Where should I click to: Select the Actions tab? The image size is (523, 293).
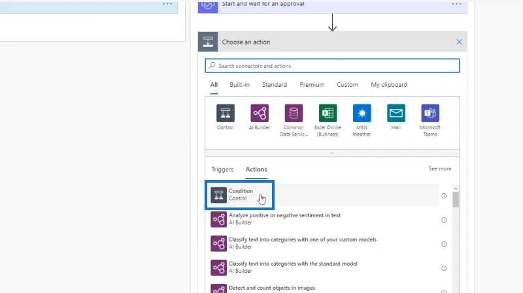click(256, 169)
